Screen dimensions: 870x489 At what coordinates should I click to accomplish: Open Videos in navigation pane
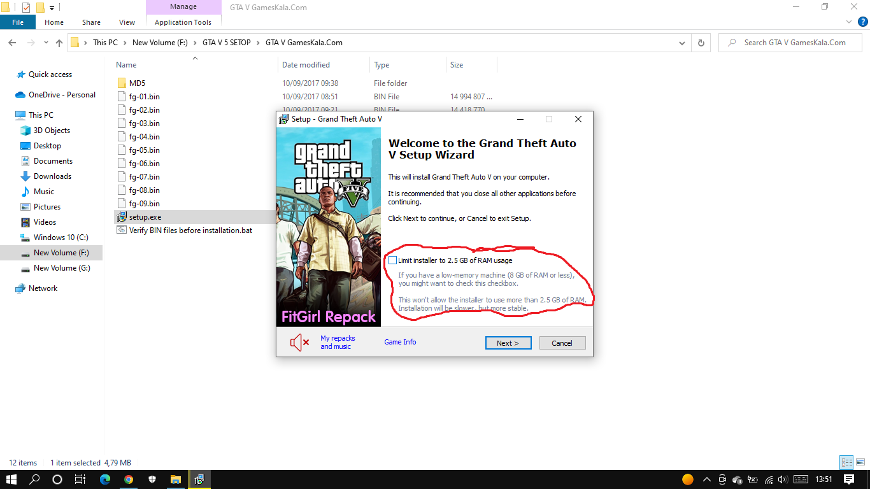[45, 222]
